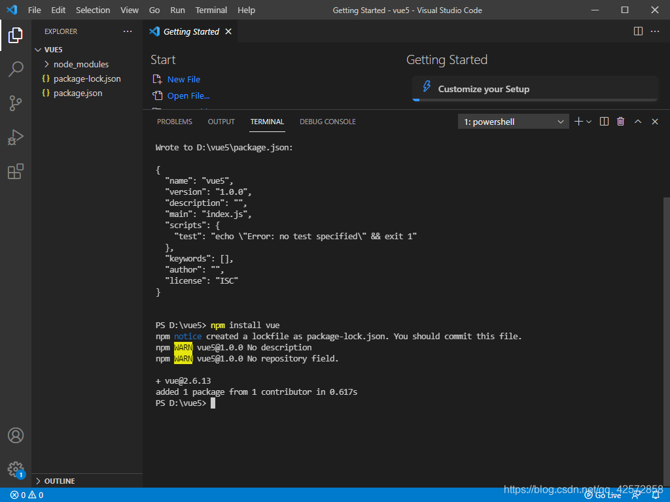This screenshot has width=670, height=502.
Task: Open Explorer's more actions ellipsis
Action: click(128, 31)
